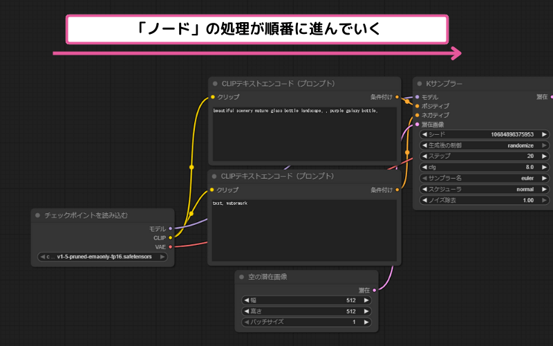
Task: Click the バッチサイズ value field
Action: 306,322
